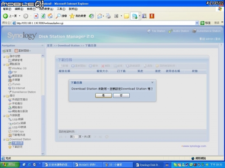Click the 登出 logout link
The image size is (225, 168).
[218, 39]
